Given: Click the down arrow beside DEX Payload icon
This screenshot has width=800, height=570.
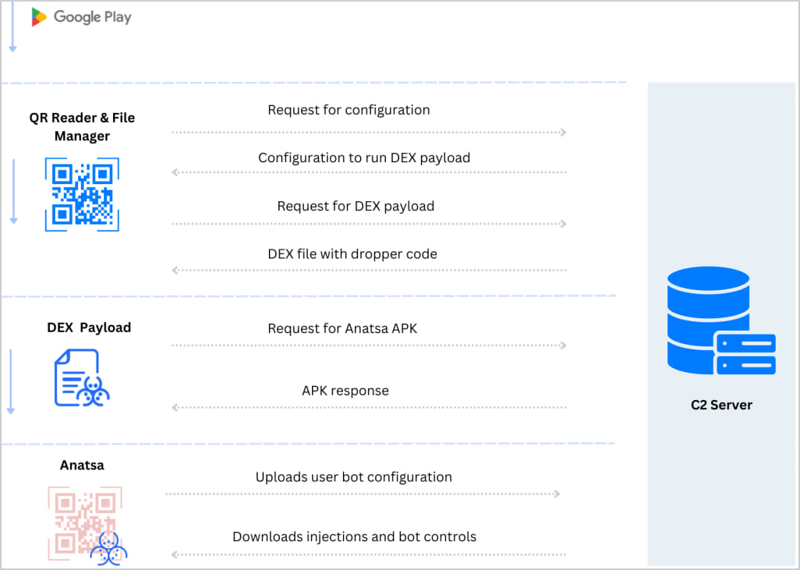Looking at the screenshot, I should click(x=12, y=382).
